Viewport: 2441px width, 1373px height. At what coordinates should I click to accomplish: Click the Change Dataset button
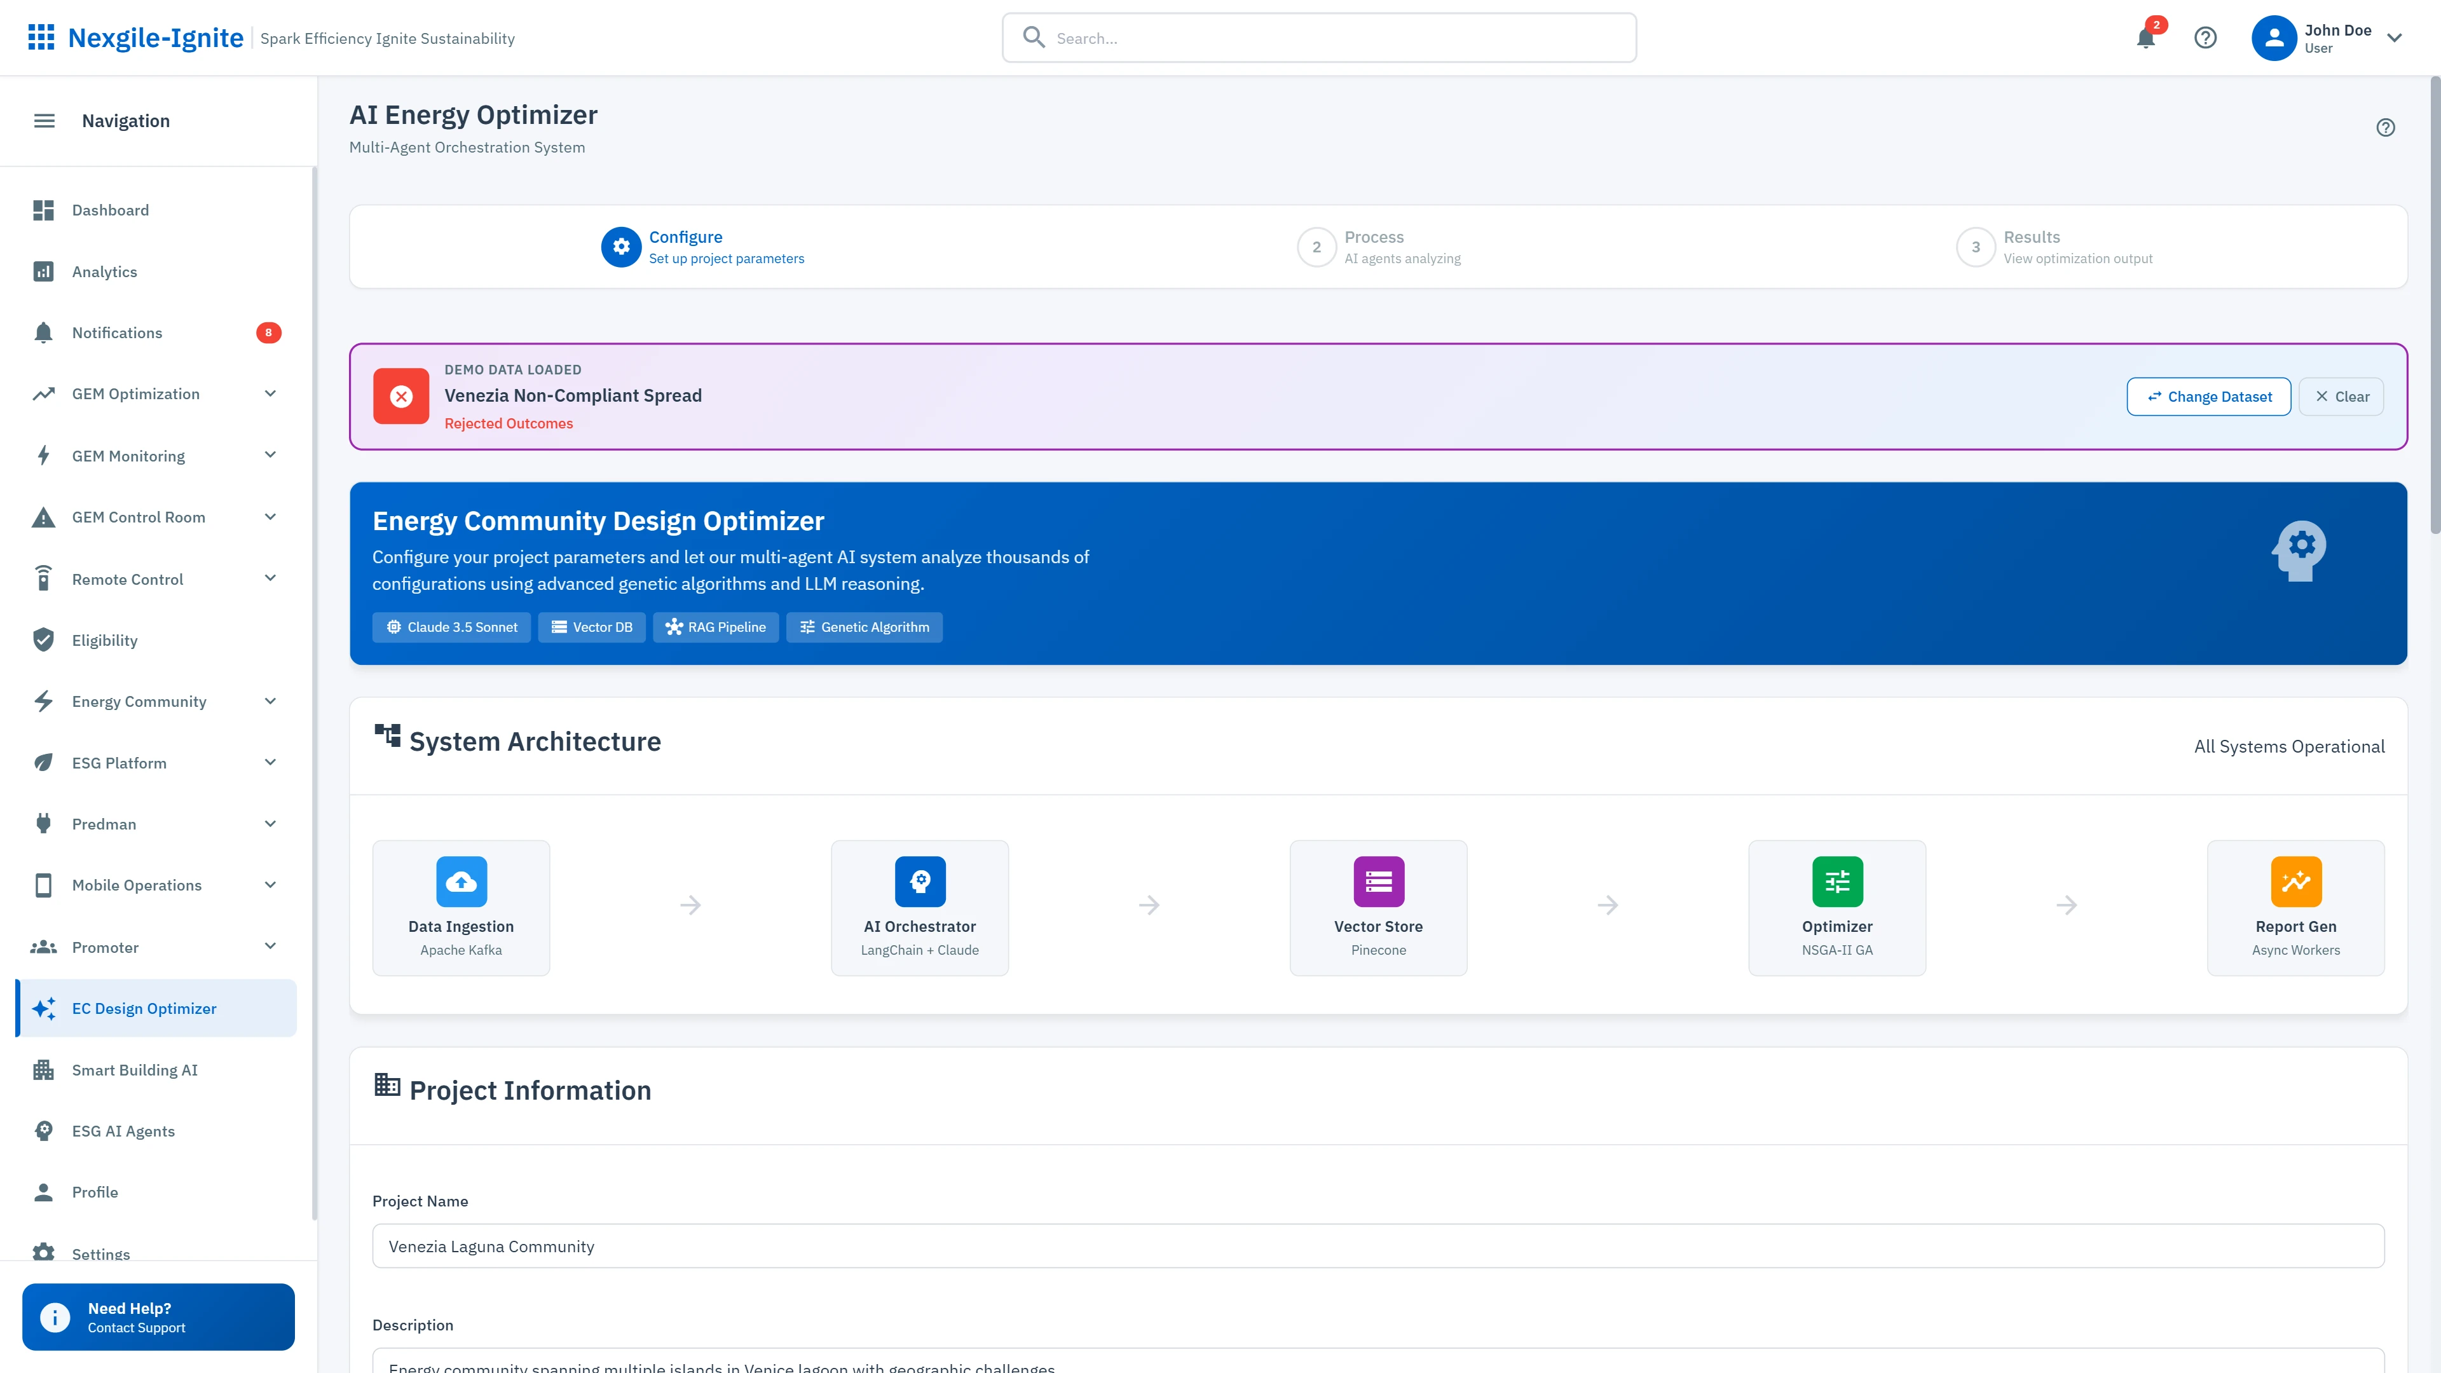(x=2208, y=396)
